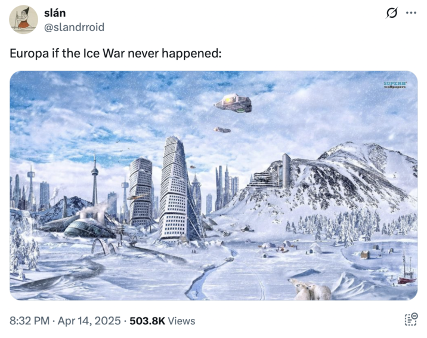This screenshot has width=427, height=338.
Task: Open slán's profile avatar picture
Action: coord(23,20)
